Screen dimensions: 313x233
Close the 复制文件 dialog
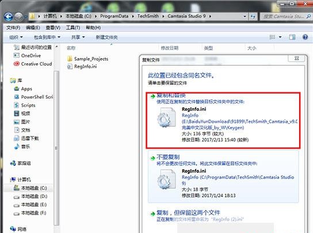(297, 59)
